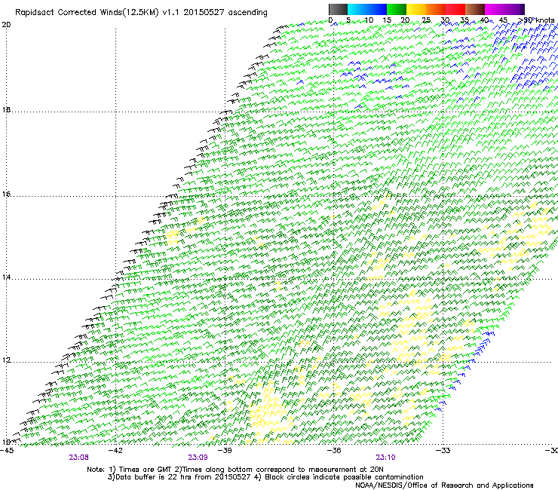Click the latitude label '14' on left axis
Viewport: 558px width, 490px height.
click(x=6, y=277)
